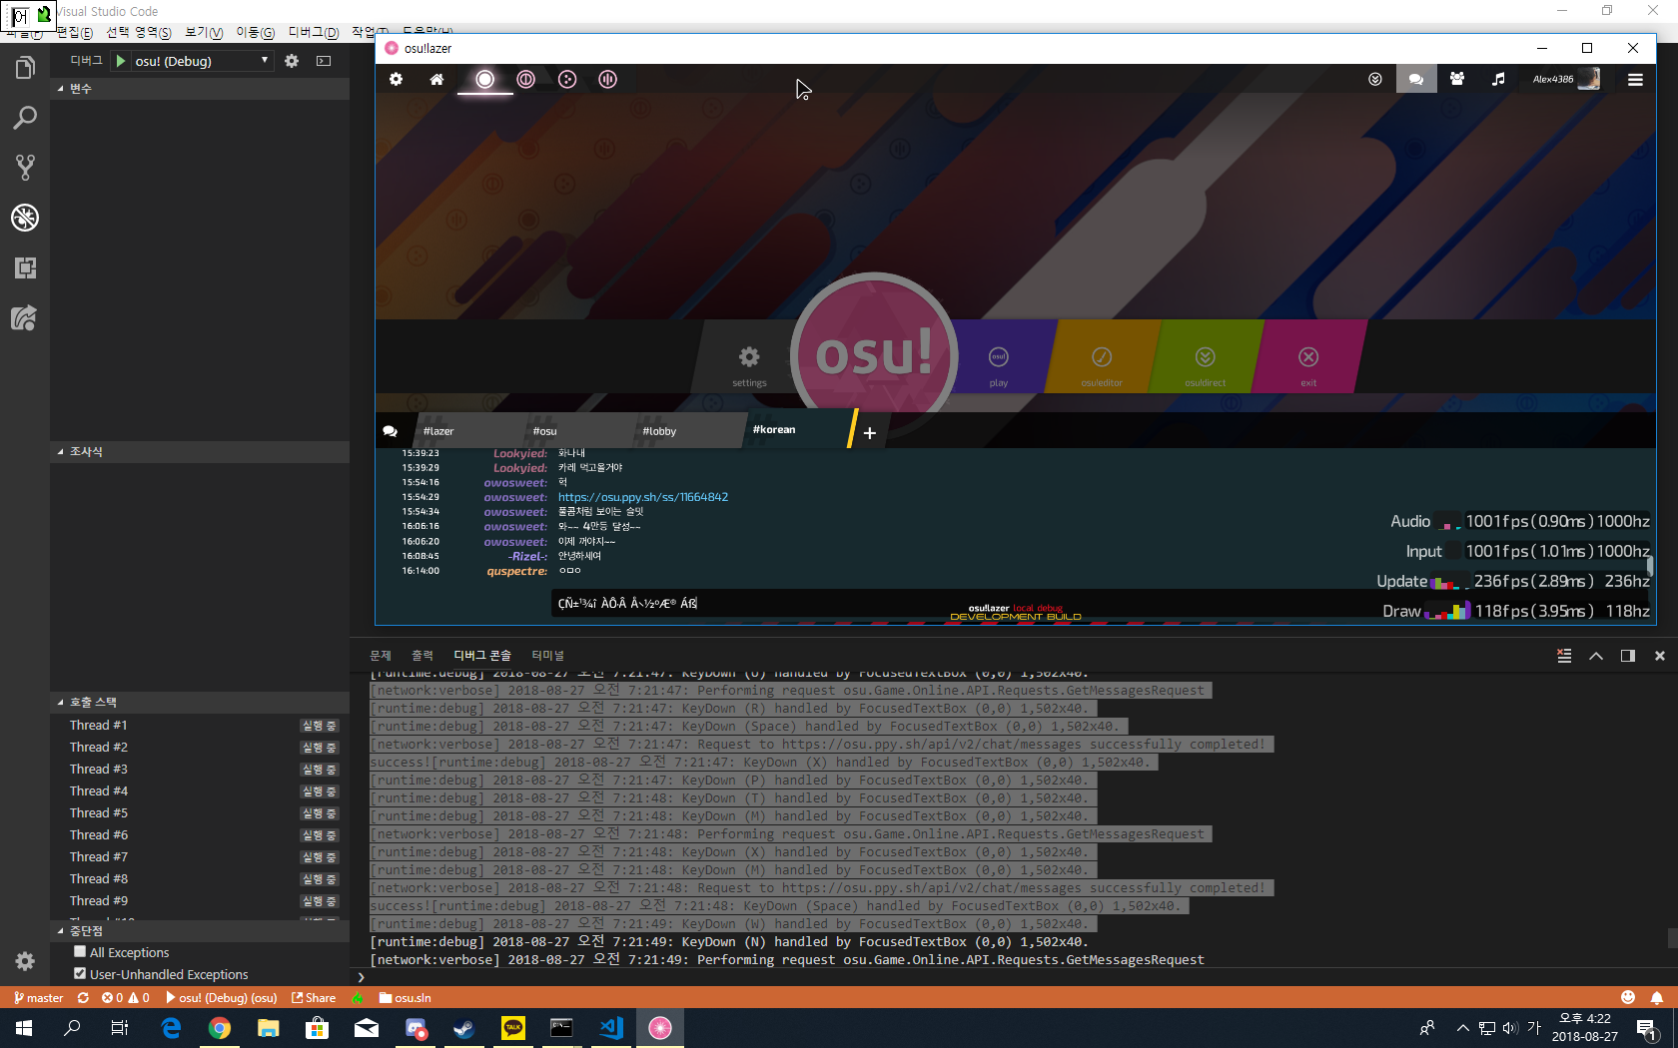Viewport: 1678px width, 1048px height.
Task: Click the feedback smiley in status bar
Action: click(1628, 998)
